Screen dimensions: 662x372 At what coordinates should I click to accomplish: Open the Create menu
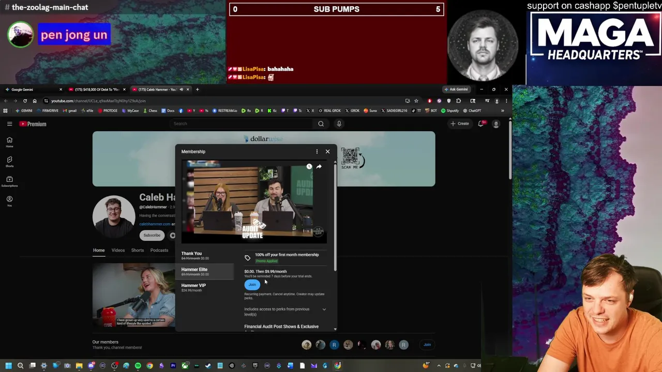(x=459, y=123)
